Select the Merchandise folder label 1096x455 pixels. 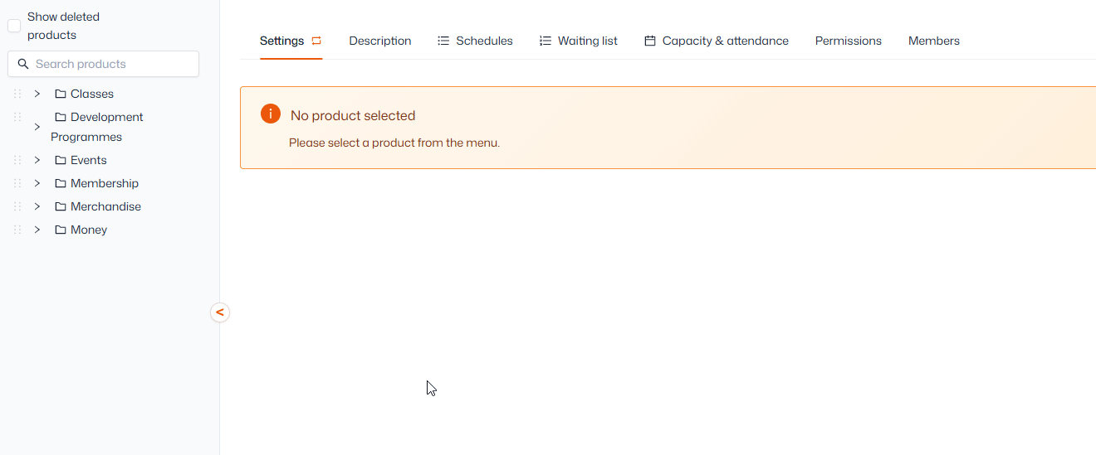tap(105, 206)
